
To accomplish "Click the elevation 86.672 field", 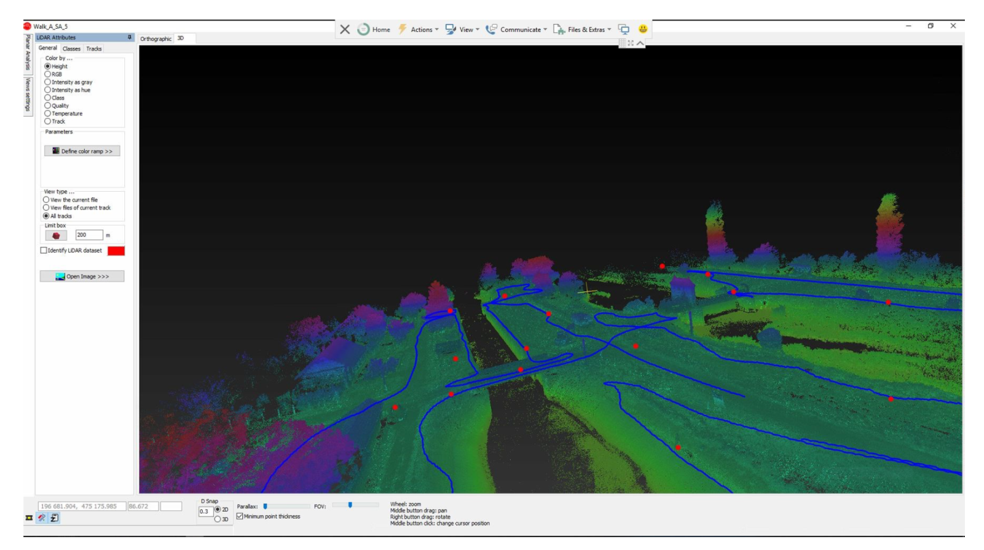I will 143,506.
